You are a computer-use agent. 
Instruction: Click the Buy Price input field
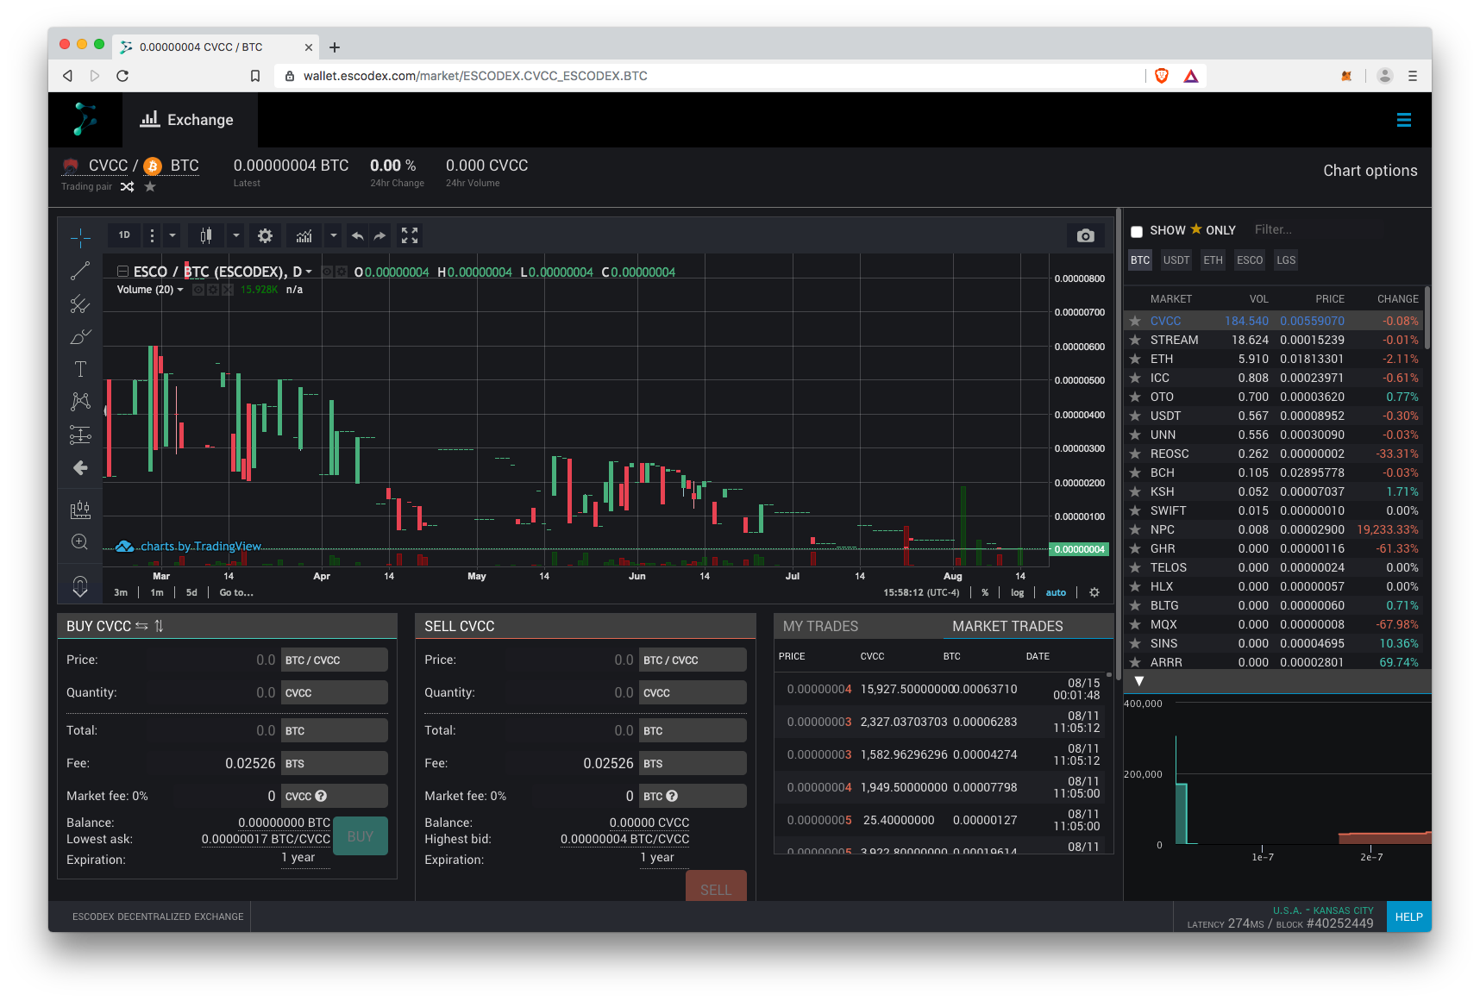pyautogui.click(x=212, y=660)
